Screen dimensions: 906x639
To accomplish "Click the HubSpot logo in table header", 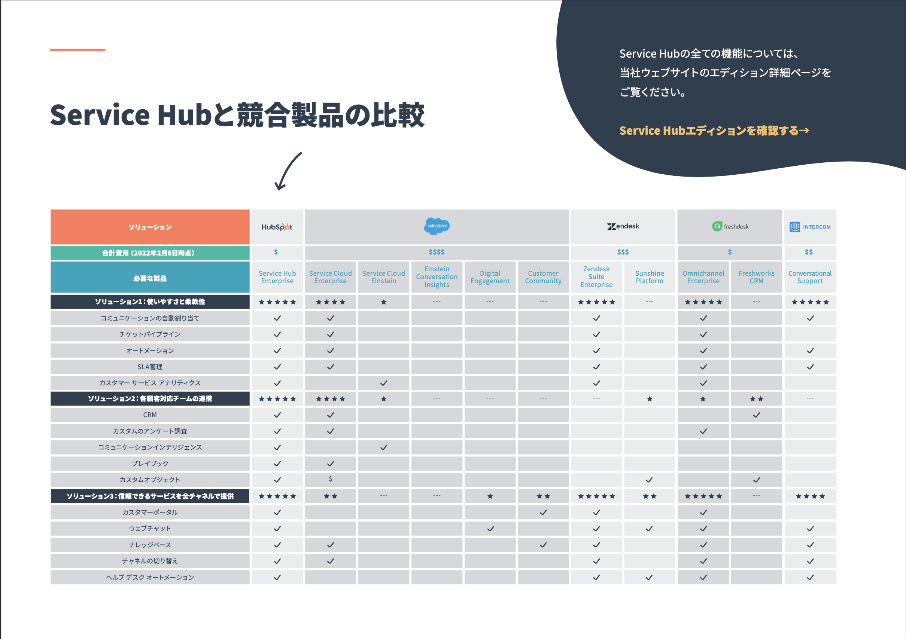I will click(x=277, y=227).
